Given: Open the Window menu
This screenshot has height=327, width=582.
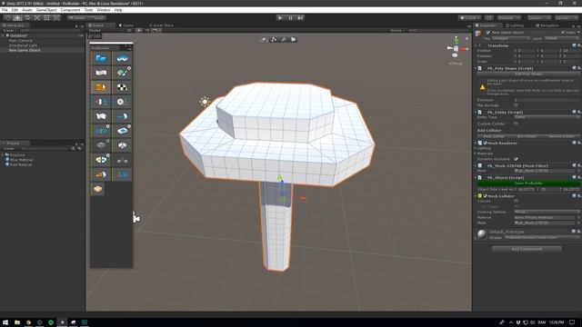Looking at the screenshot, I should point(103,10).
